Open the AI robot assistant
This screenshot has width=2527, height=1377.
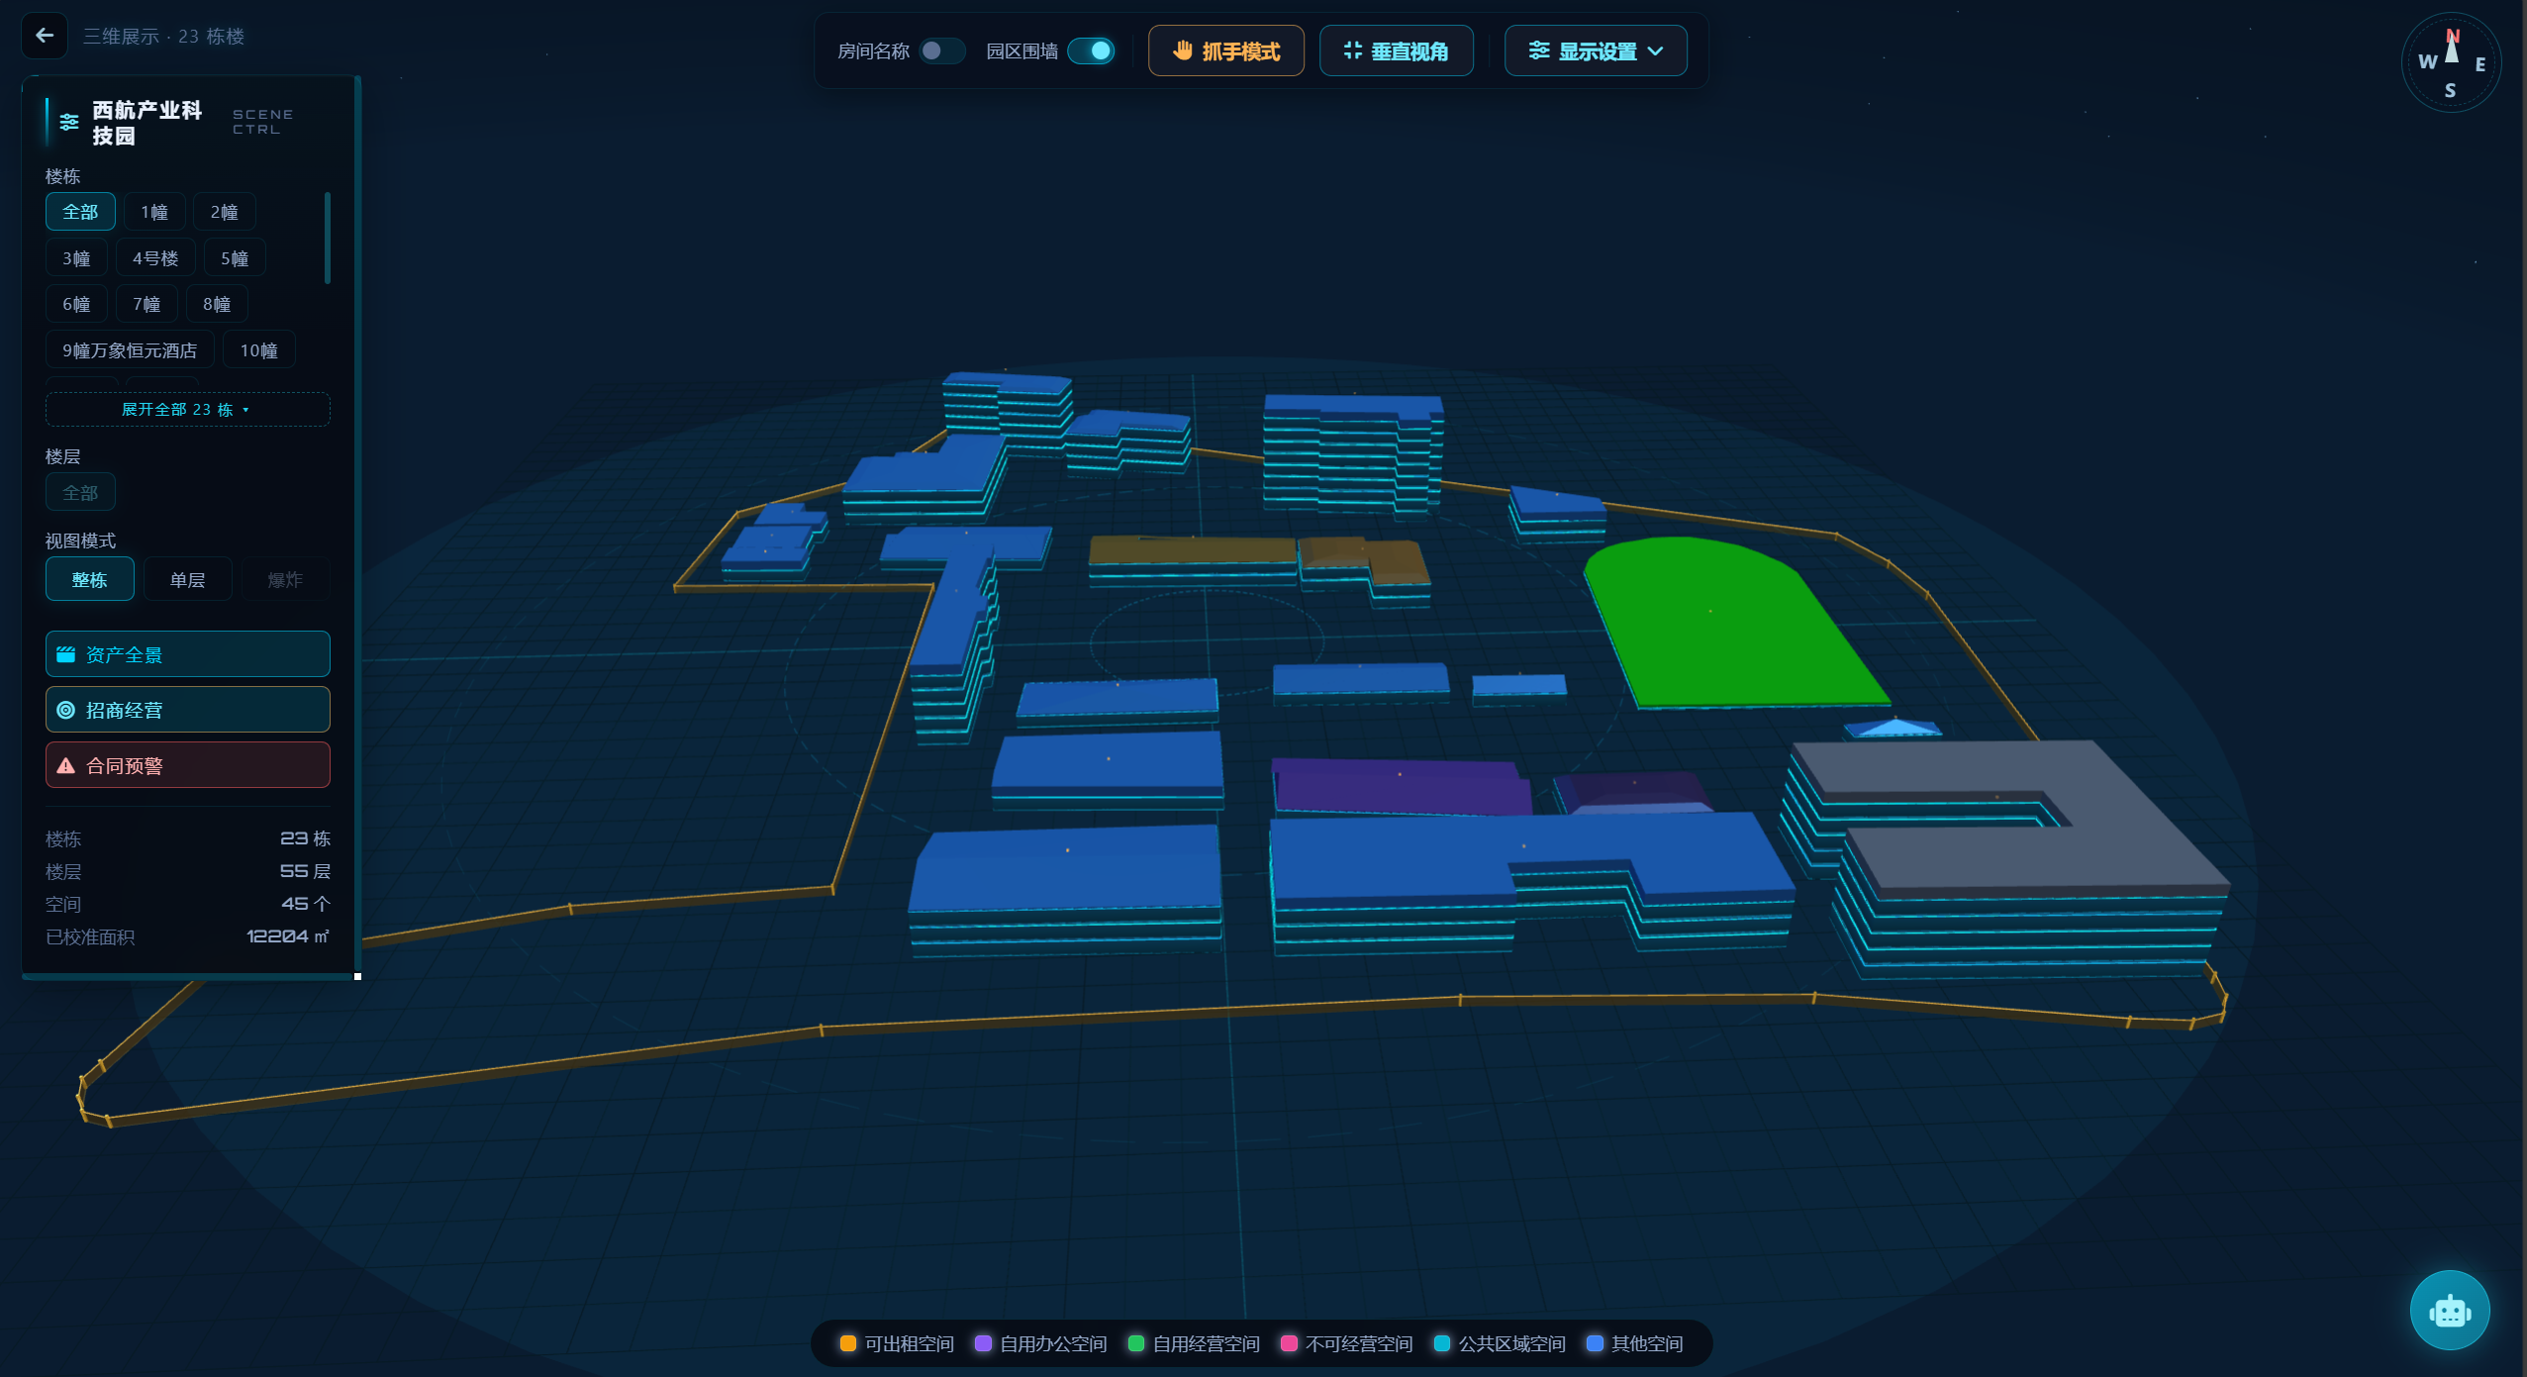tap(2450, 1311)
